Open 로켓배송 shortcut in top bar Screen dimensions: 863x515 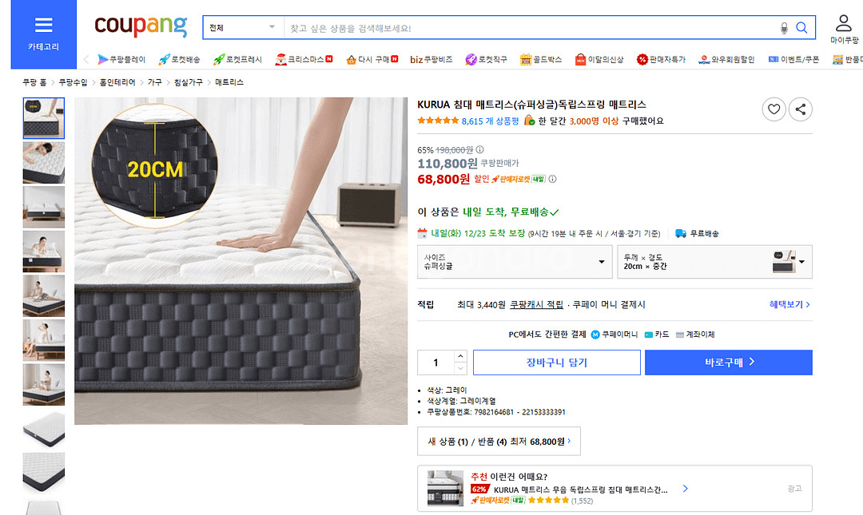pos(180,59)
